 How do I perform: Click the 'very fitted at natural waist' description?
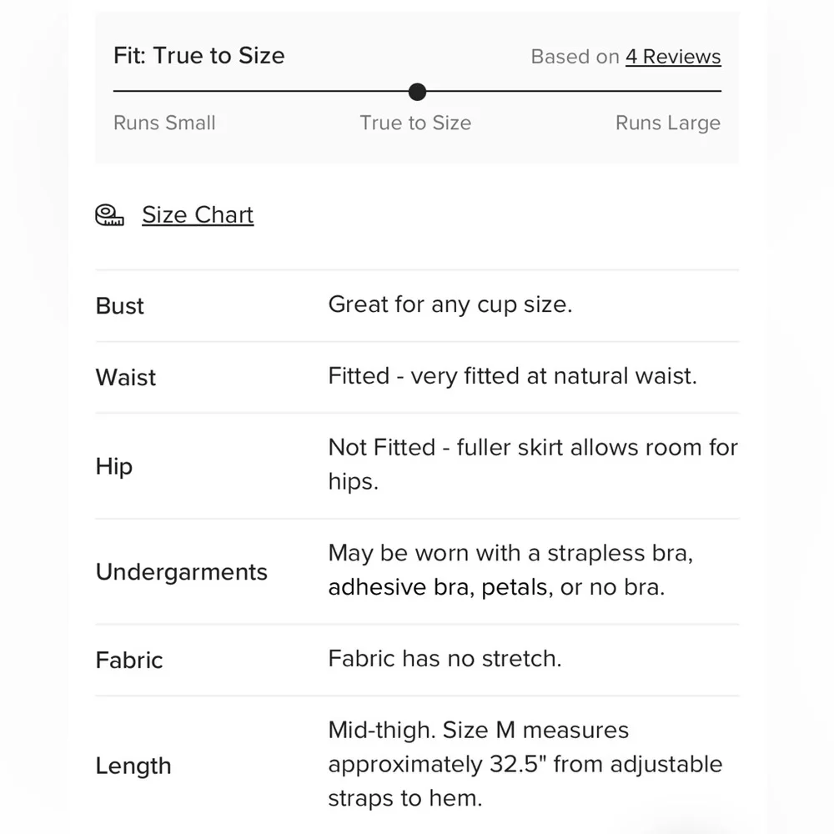point(513,376)
